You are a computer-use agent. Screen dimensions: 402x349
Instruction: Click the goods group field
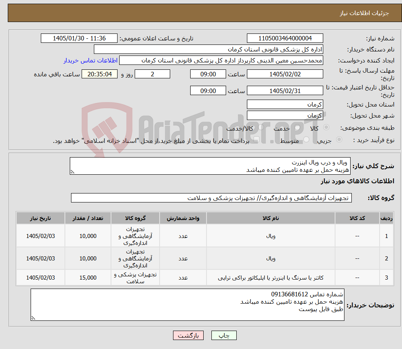pos(211,198)
